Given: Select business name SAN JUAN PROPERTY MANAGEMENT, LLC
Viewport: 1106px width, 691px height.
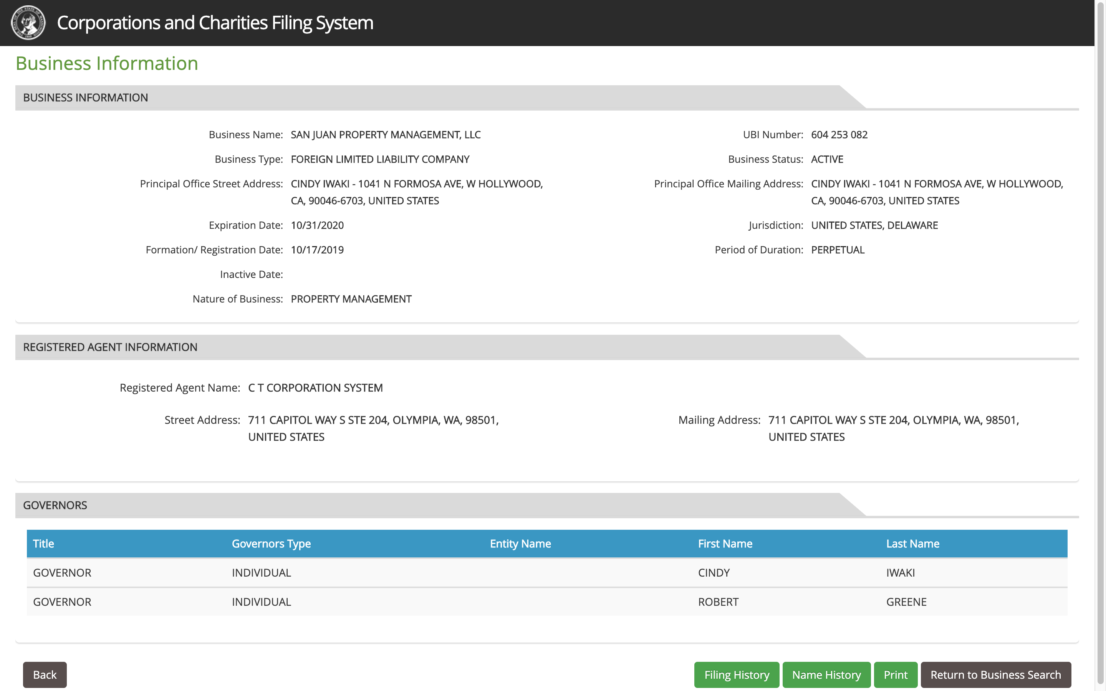Looking at the screenshot, I should coord(385,134).
